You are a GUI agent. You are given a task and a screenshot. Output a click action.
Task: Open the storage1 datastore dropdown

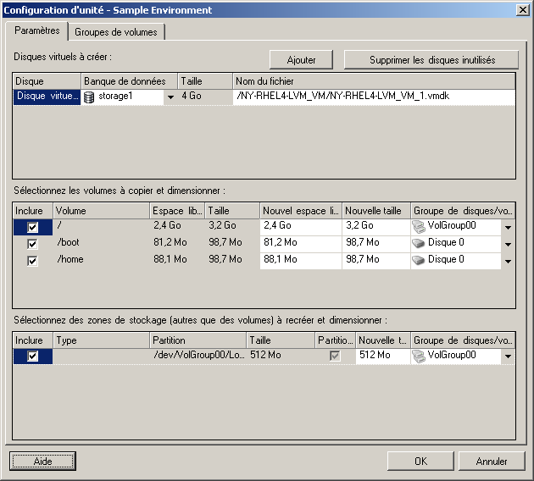click(170, 97)
